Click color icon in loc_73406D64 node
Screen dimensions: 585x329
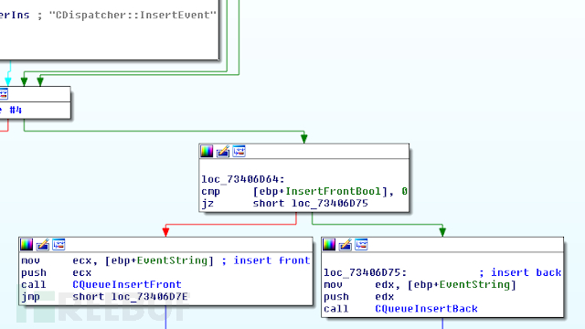point(207,152)
